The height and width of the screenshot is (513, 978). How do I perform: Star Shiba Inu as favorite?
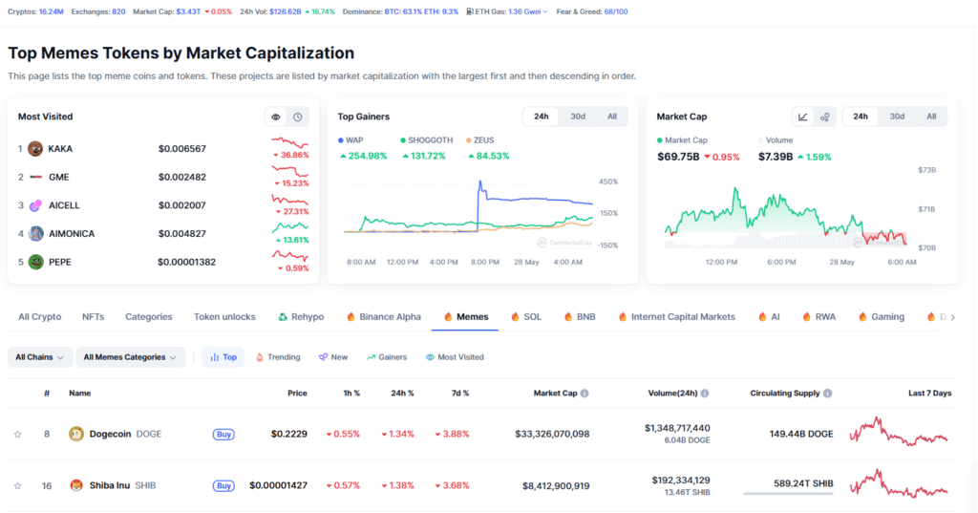click(17, 485)
